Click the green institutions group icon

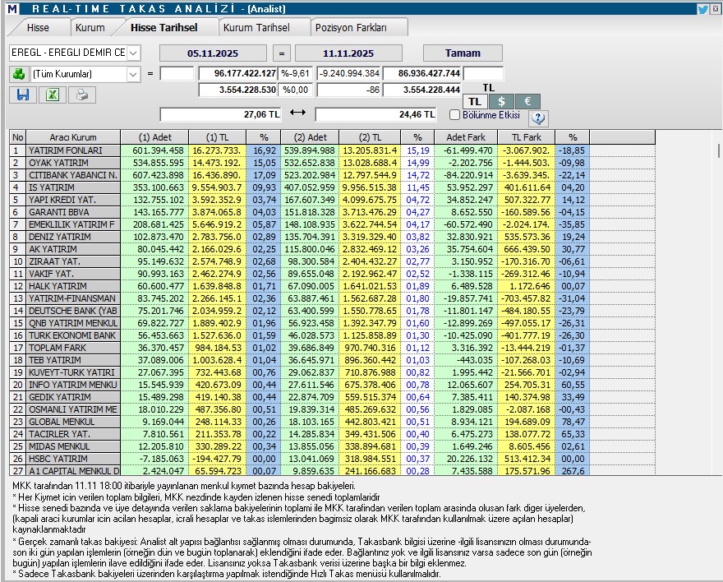[19, 74]
